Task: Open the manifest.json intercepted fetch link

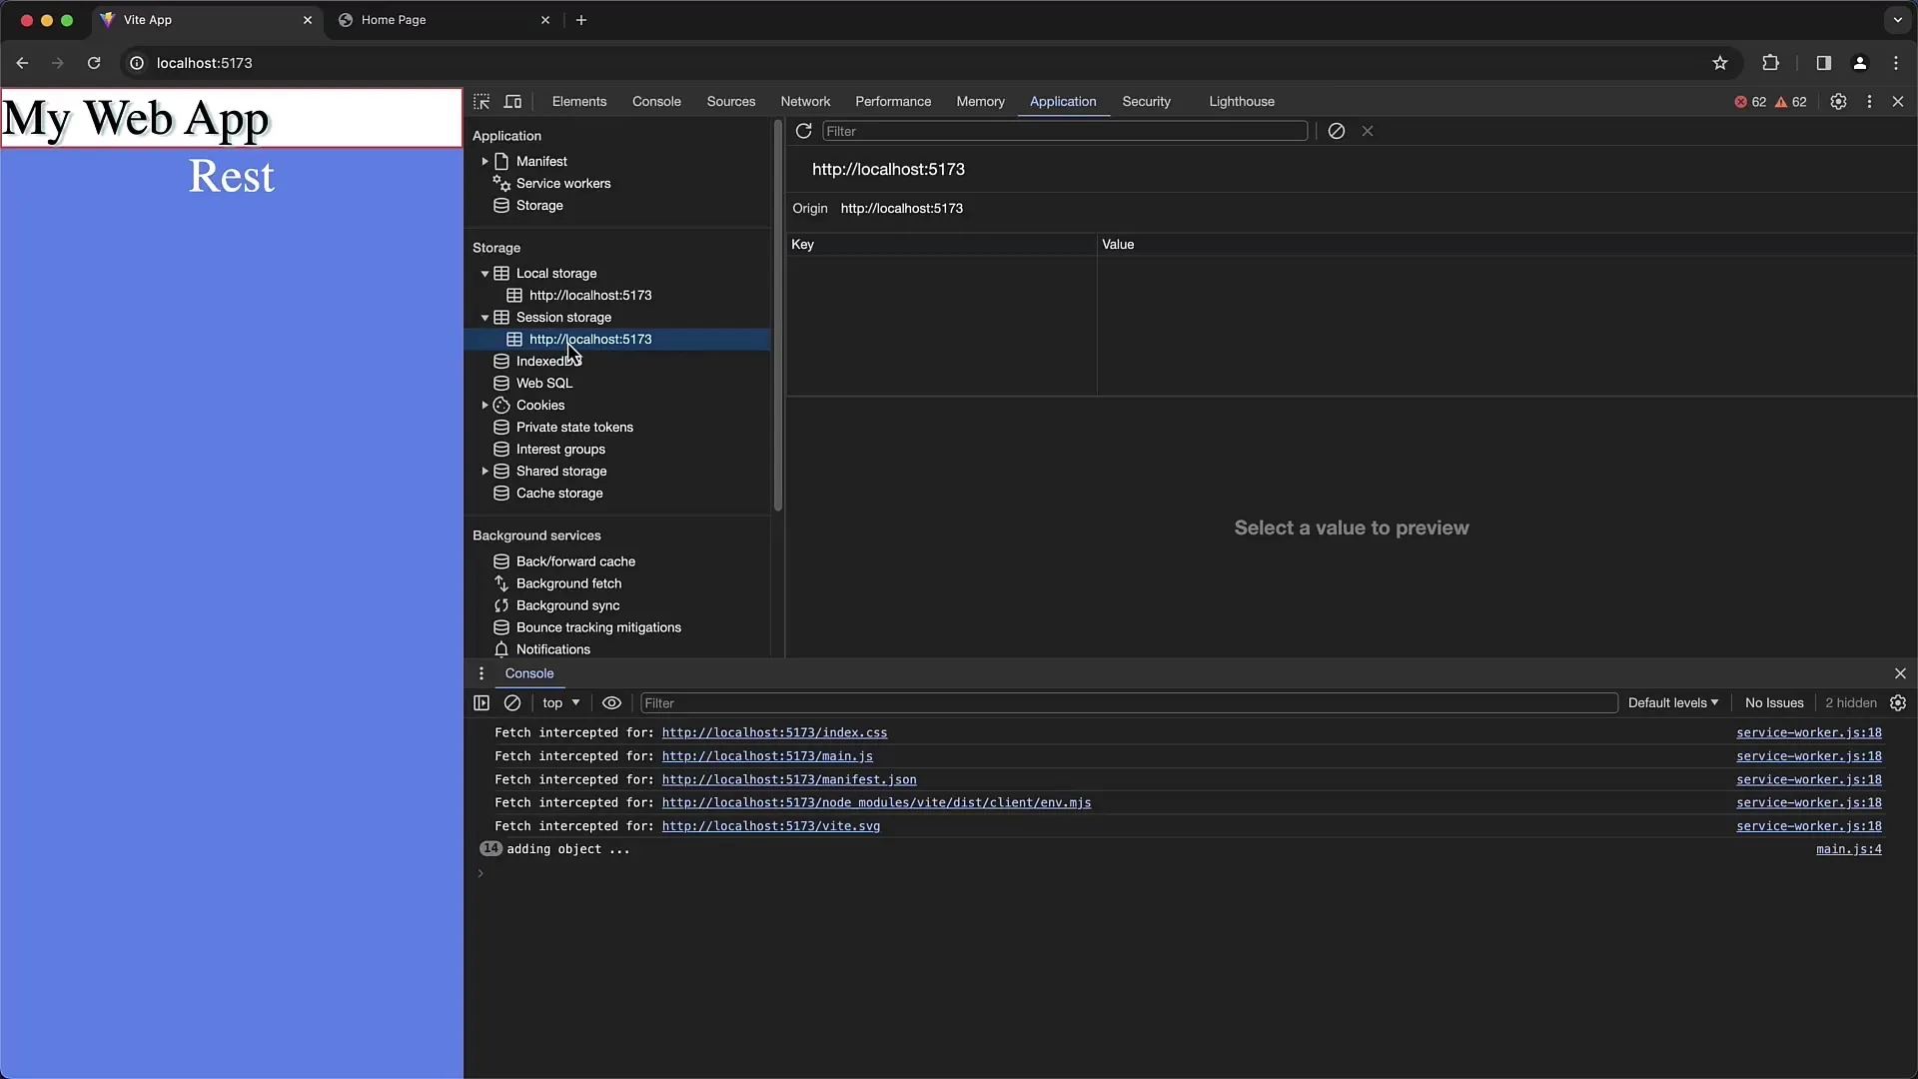Action: coord(789,780)
